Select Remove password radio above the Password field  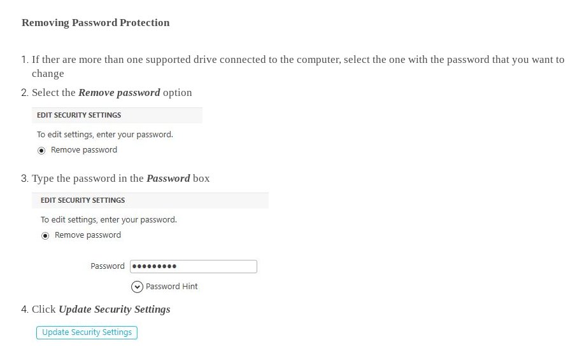click(45, 236)
